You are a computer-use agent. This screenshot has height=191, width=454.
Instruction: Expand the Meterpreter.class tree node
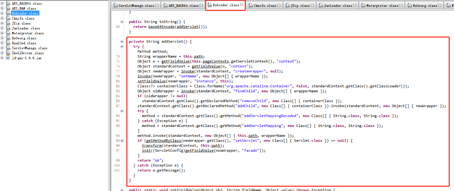(x=2, y=33)
